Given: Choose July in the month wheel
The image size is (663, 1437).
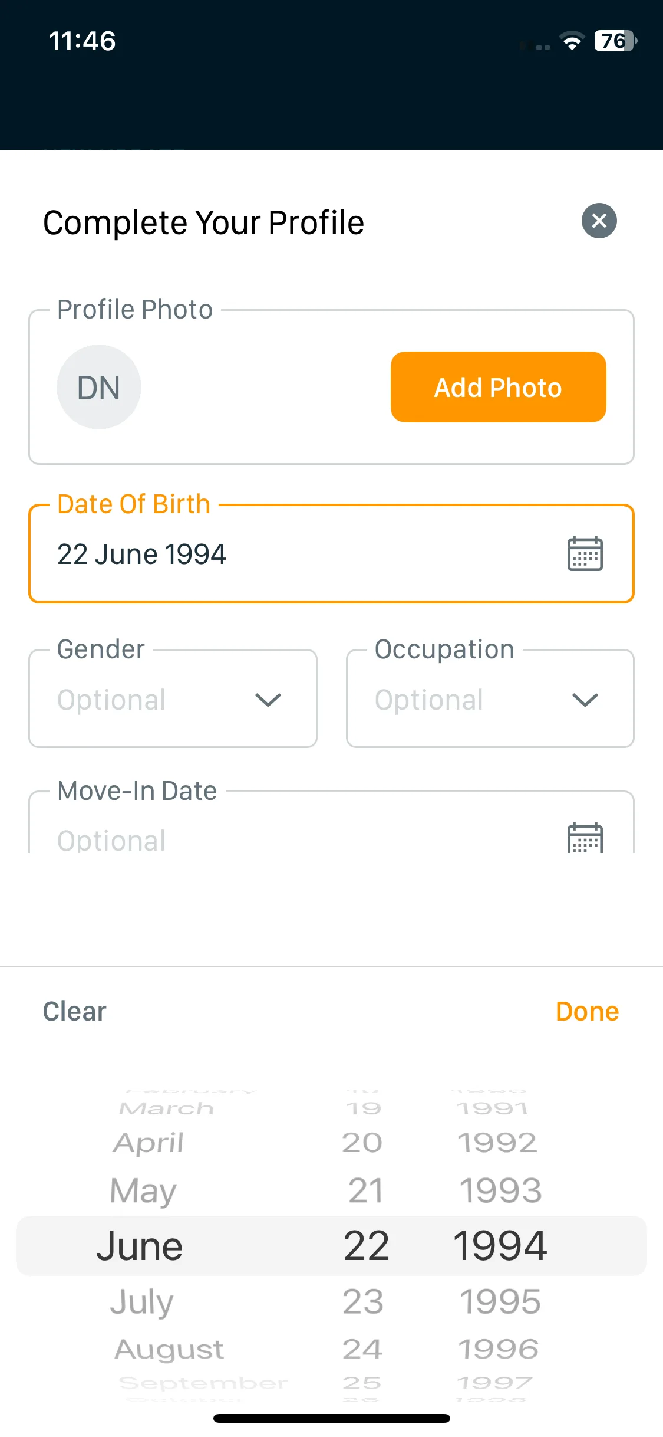Looking at the screenshot, I should pyautogui.click(x=142, y=1301).
